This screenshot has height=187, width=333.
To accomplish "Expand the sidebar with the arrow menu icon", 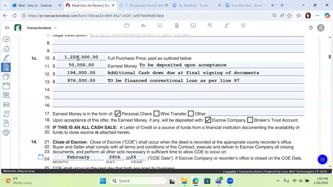I will tap(7, 28).
